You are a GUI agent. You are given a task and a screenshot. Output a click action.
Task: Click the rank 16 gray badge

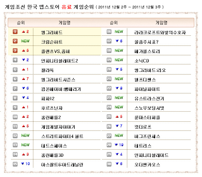click(x=109, y=32)
